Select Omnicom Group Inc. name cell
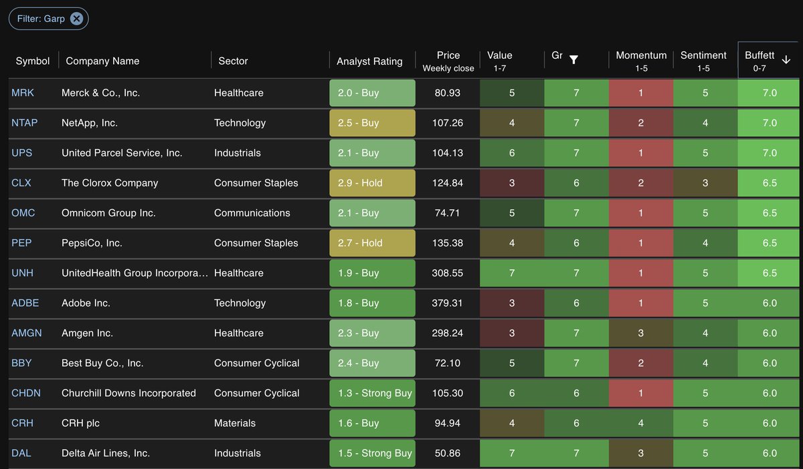Viewport: 803px width, 469px height. tap(108, 213)
